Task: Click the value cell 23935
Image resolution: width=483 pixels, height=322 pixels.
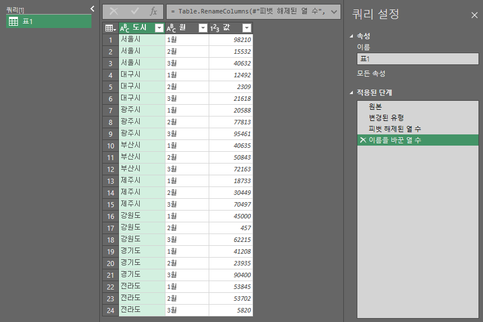Action: pyautogui.click(x=231, y=263)
